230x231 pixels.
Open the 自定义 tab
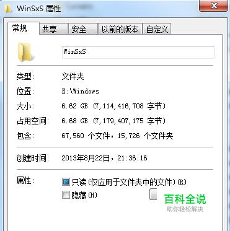click(x=157, y=29)
